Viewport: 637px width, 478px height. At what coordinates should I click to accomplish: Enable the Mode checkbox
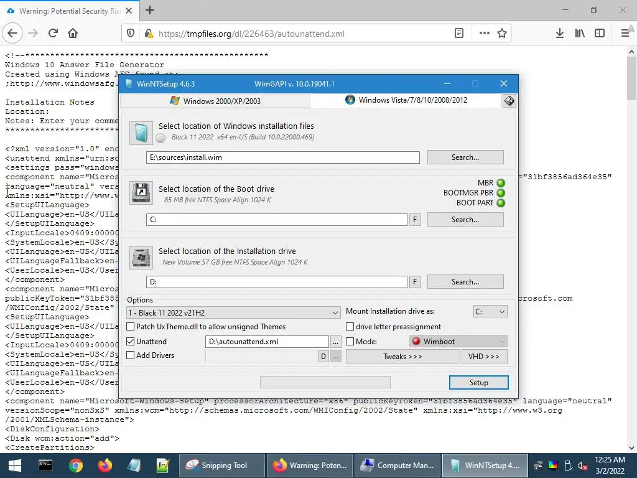point(350,342)
